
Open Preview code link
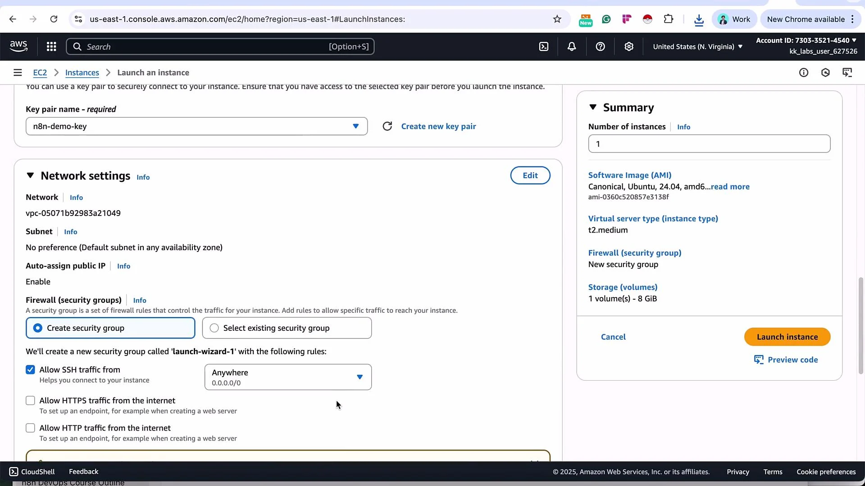coord(786,360)
